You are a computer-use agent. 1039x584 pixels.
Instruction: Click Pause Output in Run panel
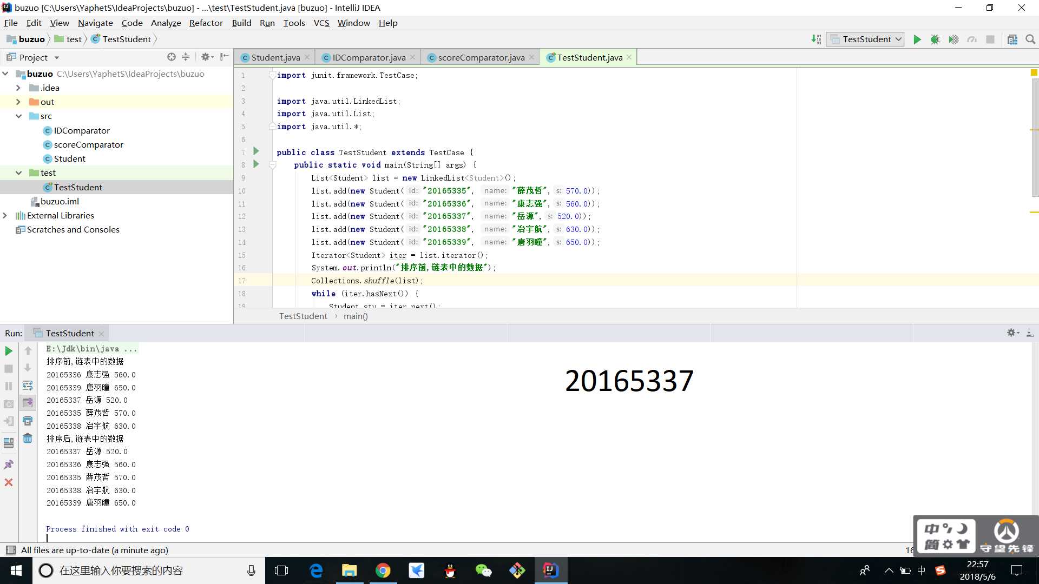coord(9,386)
